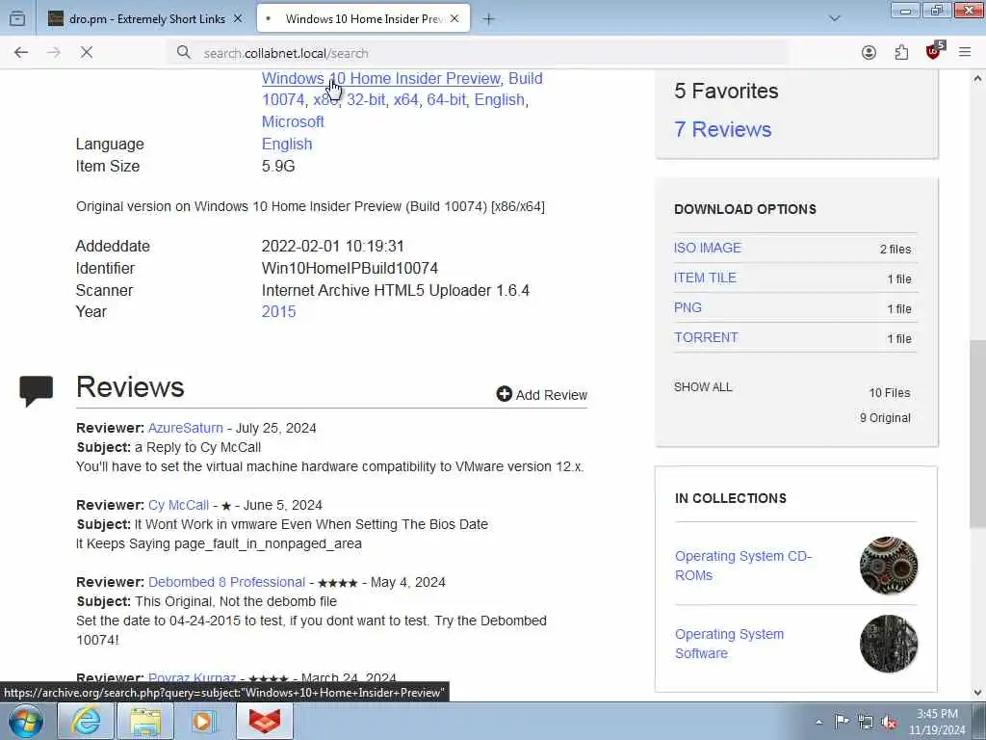Stop loading the page with the X button
Viewport: 986px width, 740px height.
tap(87, 53)
